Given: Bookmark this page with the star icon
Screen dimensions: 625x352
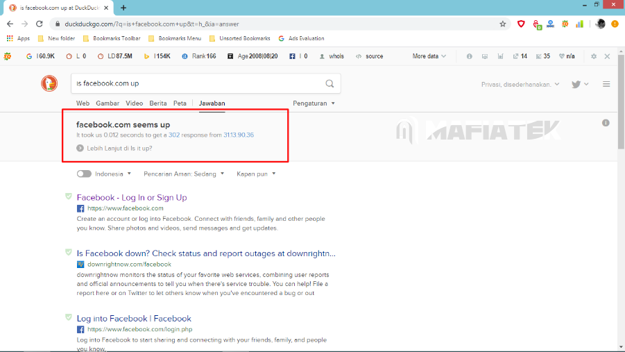Looking at the screenshot, I should [503, 24].
